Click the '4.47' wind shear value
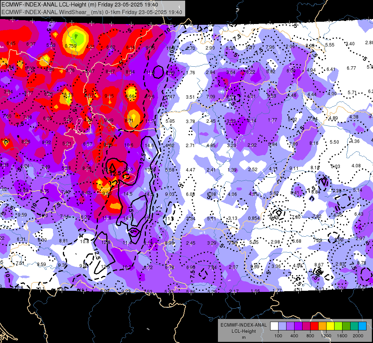 pyautogui.click(x=190, y=170)
